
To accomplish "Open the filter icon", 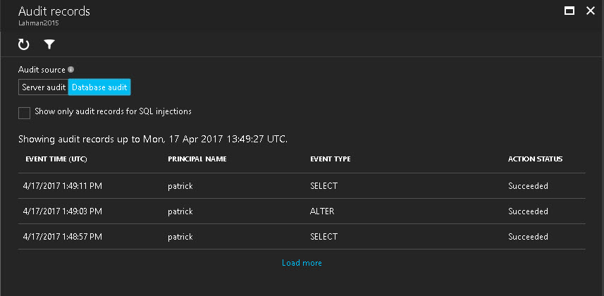I will coord(49,44).
